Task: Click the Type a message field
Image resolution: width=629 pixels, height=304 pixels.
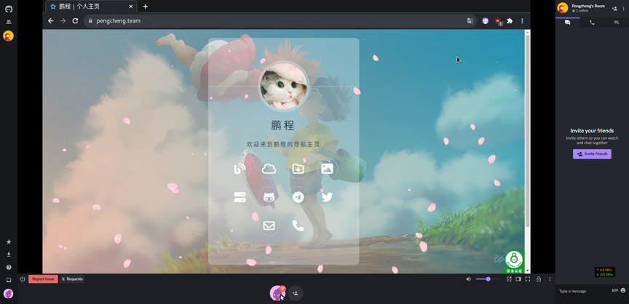Action: (x=584, y=291)
